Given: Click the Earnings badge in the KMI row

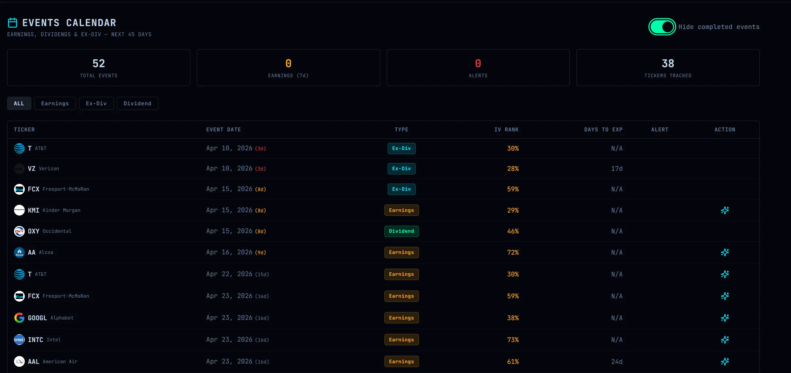Looking at the screenshot, I should pos(401,210).
